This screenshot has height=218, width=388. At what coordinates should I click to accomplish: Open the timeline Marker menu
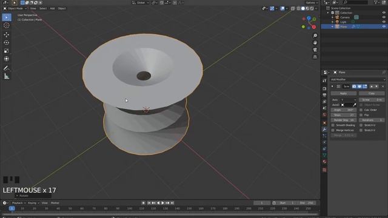[55, 203]
